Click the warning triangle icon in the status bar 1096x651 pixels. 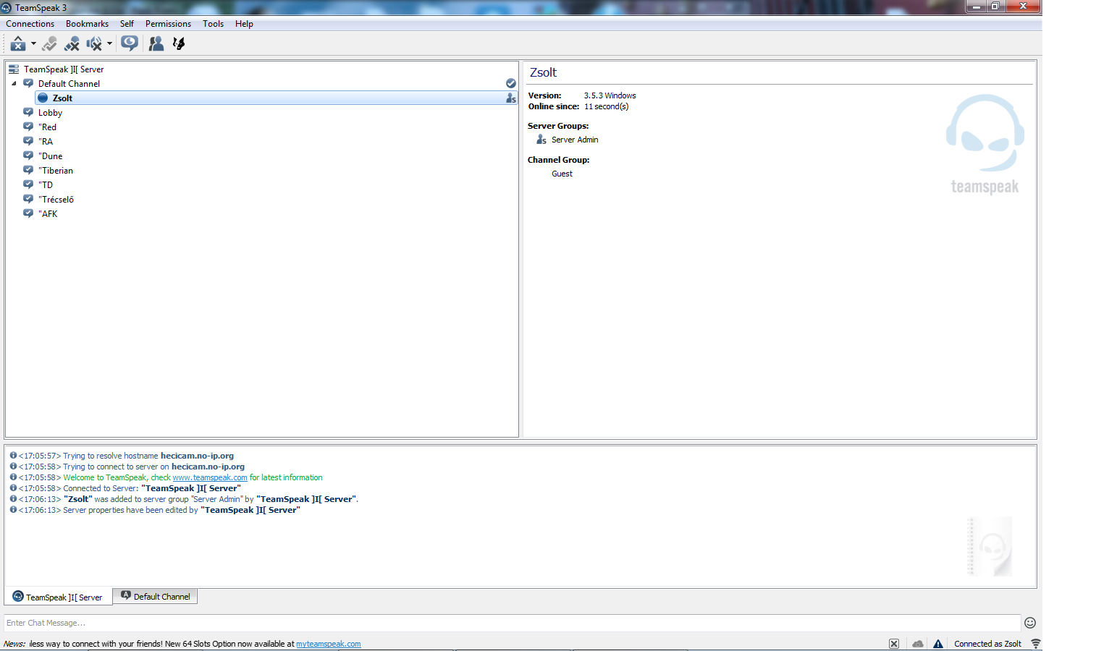pos(938,644)
